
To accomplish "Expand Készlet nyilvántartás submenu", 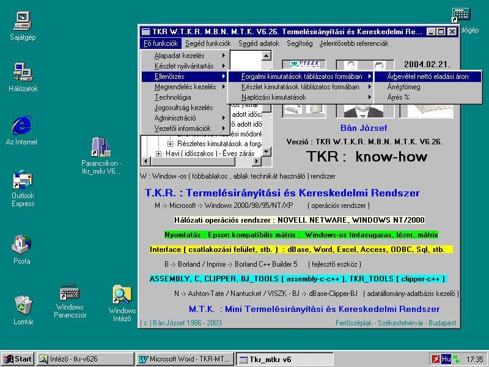I will tap(185, 66).
